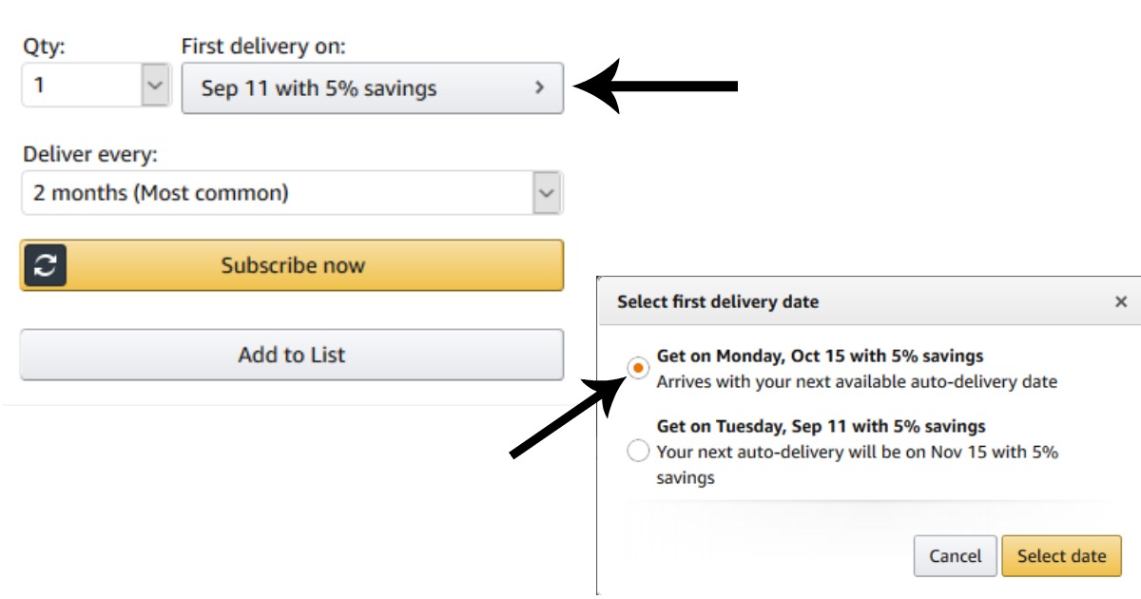This screenshot has width=1141, height=599.
Task: Click the "2 months (Most common)" field
Action: pos(276,193)
